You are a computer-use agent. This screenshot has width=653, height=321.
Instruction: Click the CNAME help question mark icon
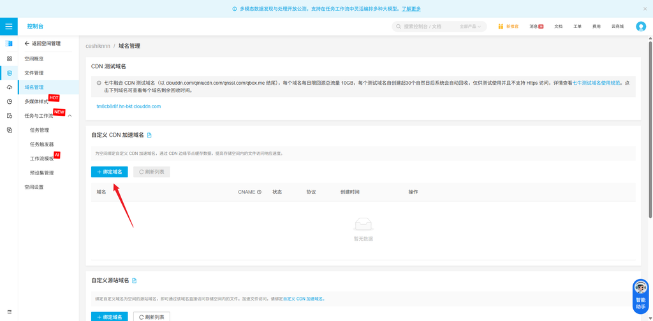tap(259, 192)
